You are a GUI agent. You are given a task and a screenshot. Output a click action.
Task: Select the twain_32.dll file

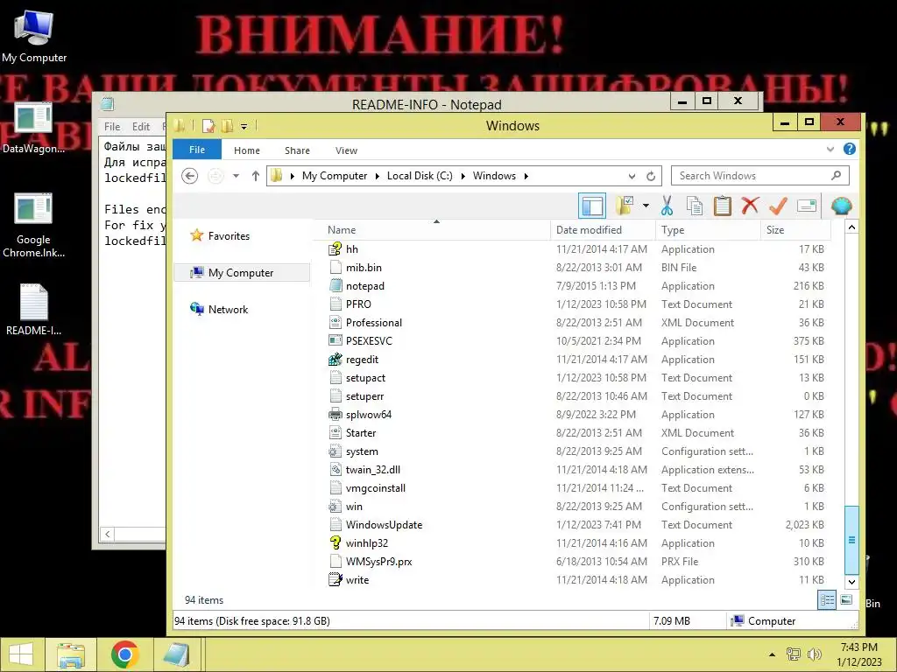372,470
